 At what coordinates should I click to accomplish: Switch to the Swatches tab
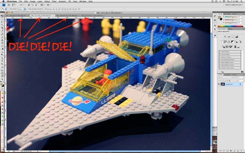227,14
